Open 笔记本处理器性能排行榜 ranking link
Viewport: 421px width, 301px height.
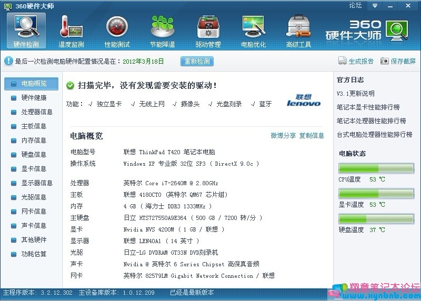point(372,121)
